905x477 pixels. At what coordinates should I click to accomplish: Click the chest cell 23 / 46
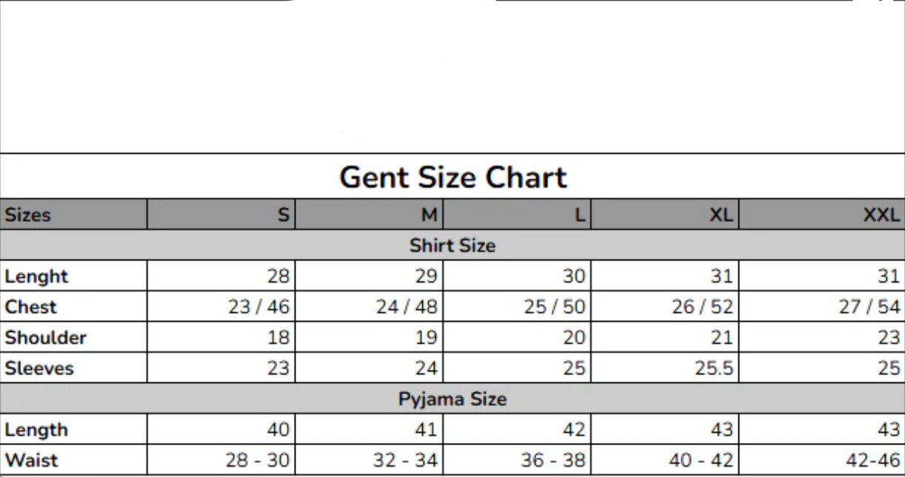tap(258, 307)
